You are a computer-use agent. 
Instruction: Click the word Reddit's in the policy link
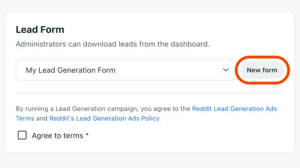pyautogui.click(x=61, y=118)
